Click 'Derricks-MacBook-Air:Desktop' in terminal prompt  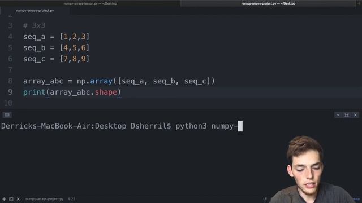64,126
